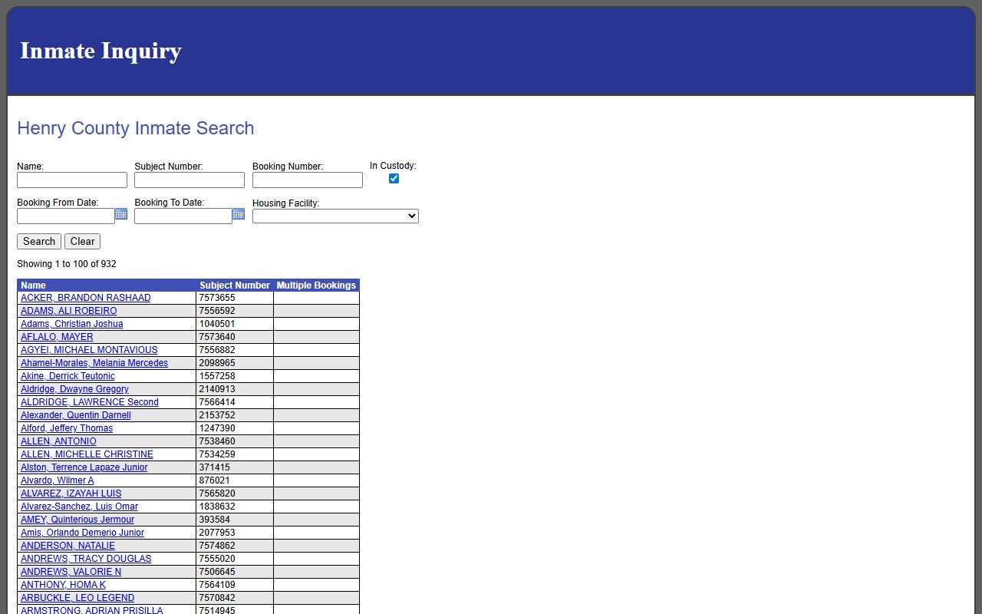
Task: Open inmate ANDERSON, NATALIE
Action: point(68,546)
